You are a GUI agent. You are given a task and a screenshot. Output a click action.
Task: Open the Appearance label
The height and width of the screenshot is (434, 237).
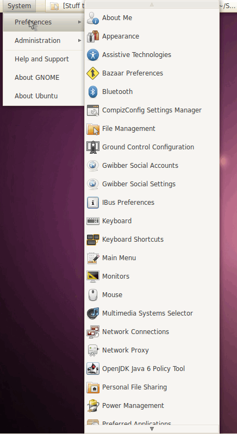click(x=121, y=36)
